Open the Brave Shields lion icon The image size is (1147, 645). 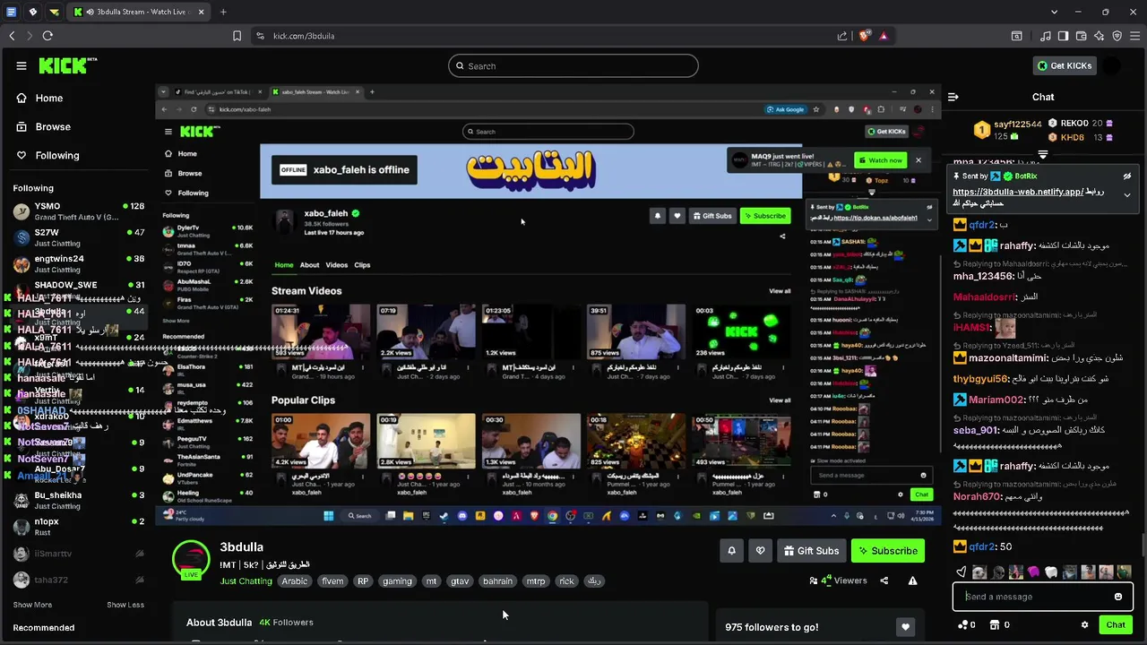pyautogui.click(x=865, y=36)
